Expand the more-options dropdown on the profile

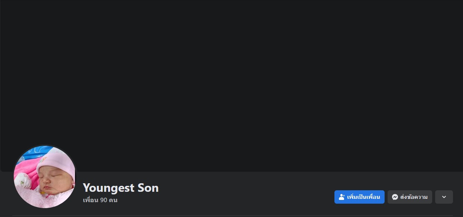point(444,197)
